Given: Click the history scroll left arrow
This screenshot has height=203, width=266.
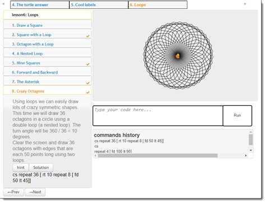Looking at the screenshot, I should coord(95,155).
